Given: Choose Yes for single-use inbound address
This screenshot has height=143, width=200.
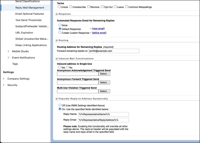Looking at the screenshot, I should coord(59,67).
